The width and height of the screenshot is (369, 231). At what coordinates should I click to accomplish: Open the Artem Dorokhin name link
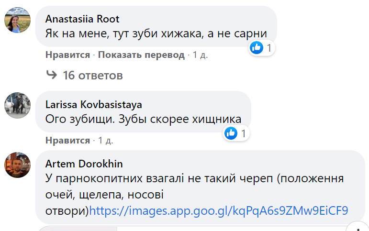coord(84,164)
